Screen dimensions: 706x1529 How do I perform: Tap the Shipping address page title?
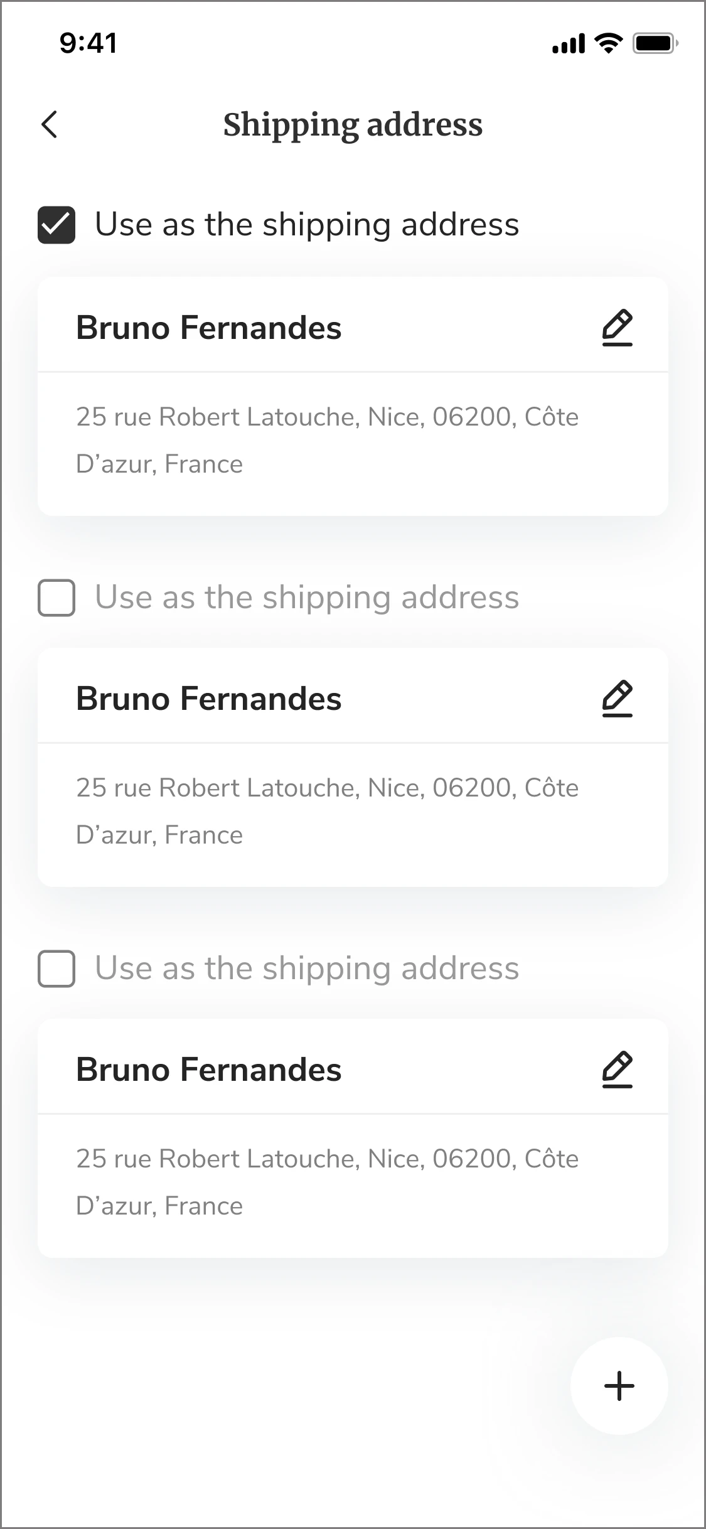[x=353, y=124]
